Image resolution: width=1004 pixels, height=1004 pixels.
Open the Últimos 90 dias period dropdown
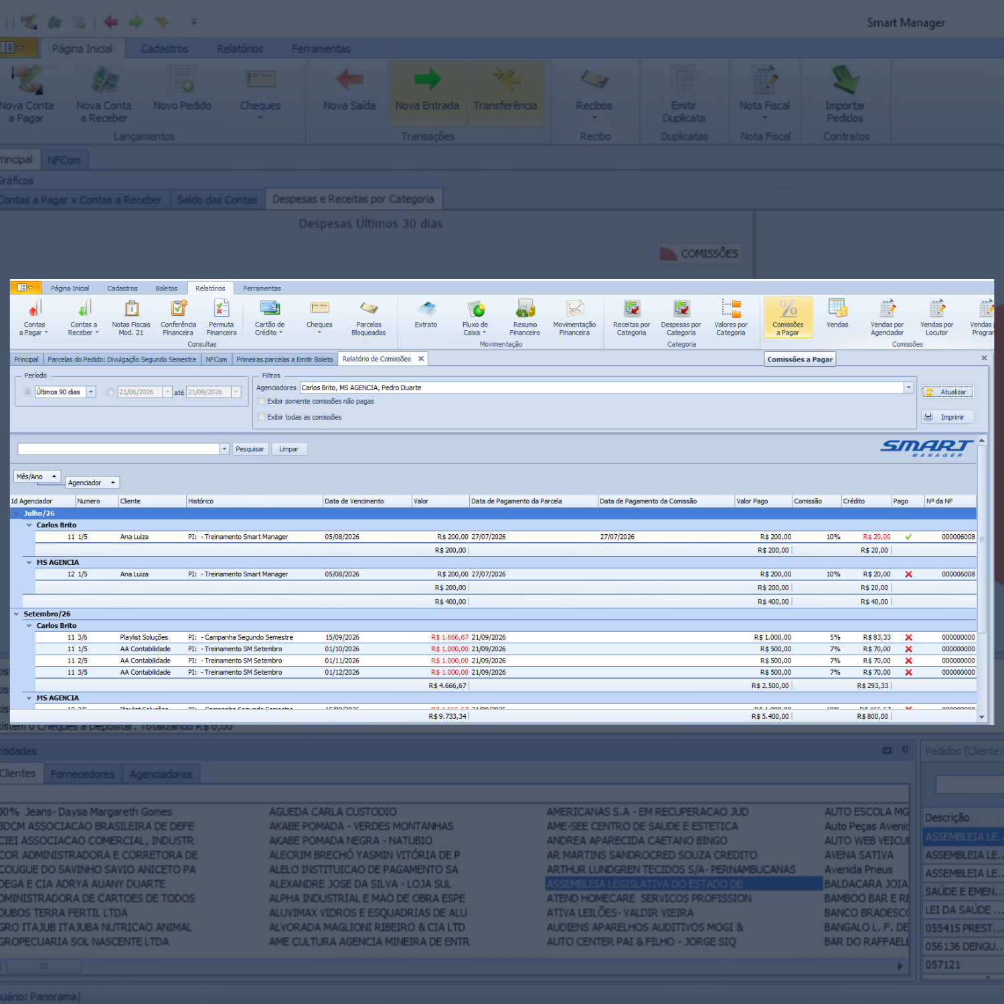tap(91, 392)
